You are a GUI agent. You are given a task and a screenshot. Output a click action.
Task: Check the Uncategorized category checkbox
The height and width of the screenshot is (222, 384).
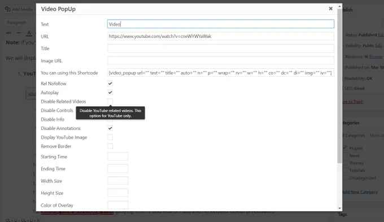click(345, 178)
